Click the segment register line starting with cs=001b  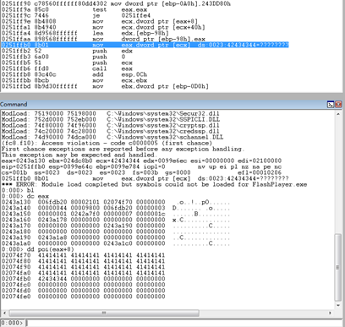click(141, 172)
